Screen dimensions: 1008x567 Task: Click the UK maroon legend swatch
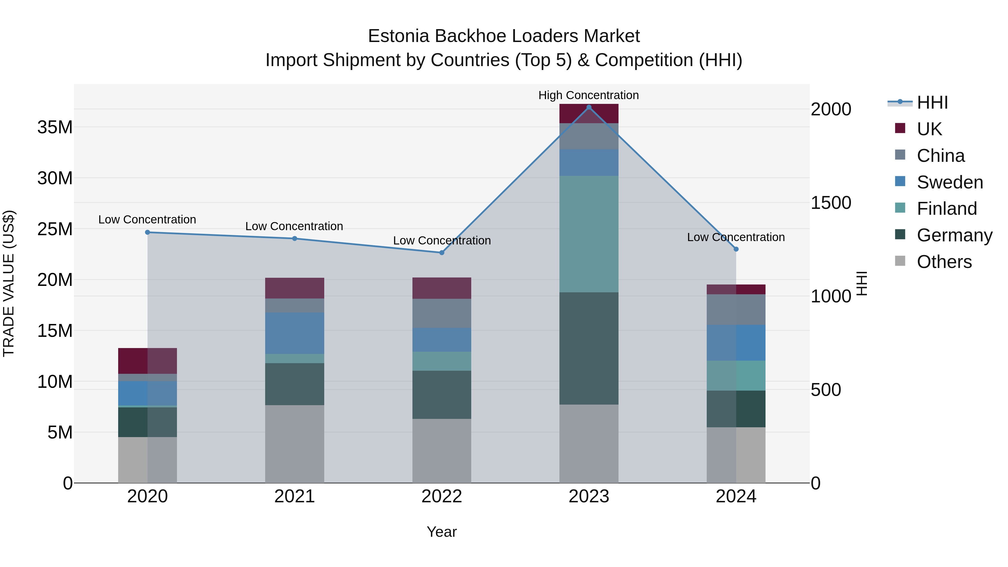(x=900, y=128)
